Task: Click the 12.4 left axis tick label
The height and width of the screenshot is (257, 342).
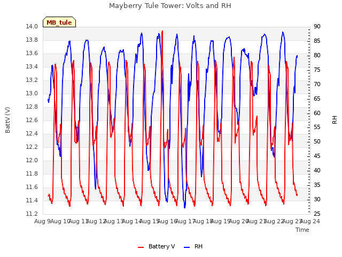Action: pos(32,133)
